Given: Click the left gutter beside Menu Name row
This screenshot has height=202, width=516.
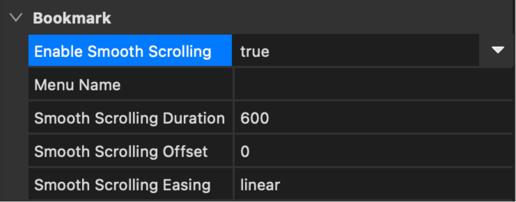Looking at the screenshot, I should click(15, 85).
